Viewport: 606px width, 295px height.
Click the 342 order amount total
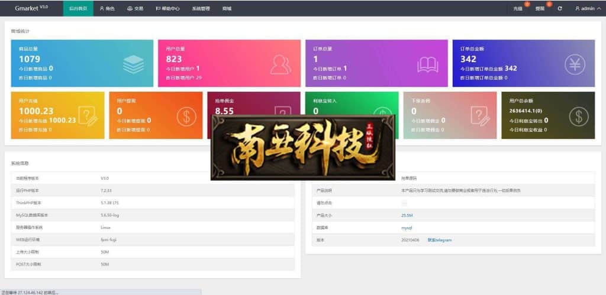click(469, 59)
